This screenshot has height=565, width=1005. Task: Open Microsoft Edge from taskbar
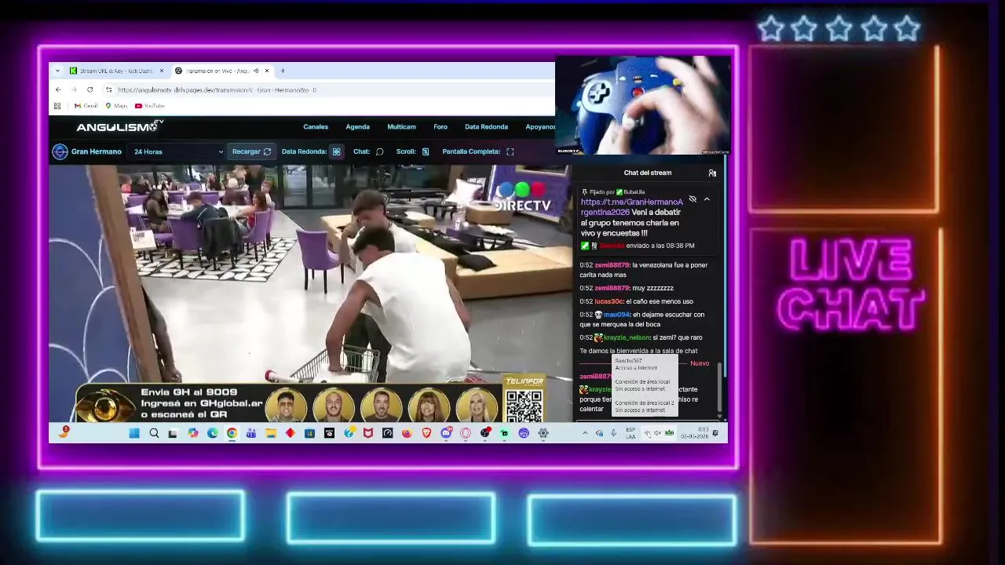pyautogui.click(x=212, y=433)
